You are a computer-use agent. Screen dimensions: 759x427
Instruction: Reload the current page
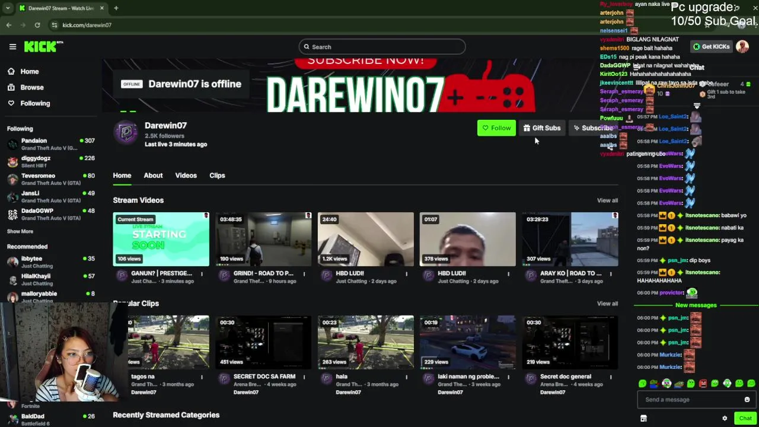(37, 25)
